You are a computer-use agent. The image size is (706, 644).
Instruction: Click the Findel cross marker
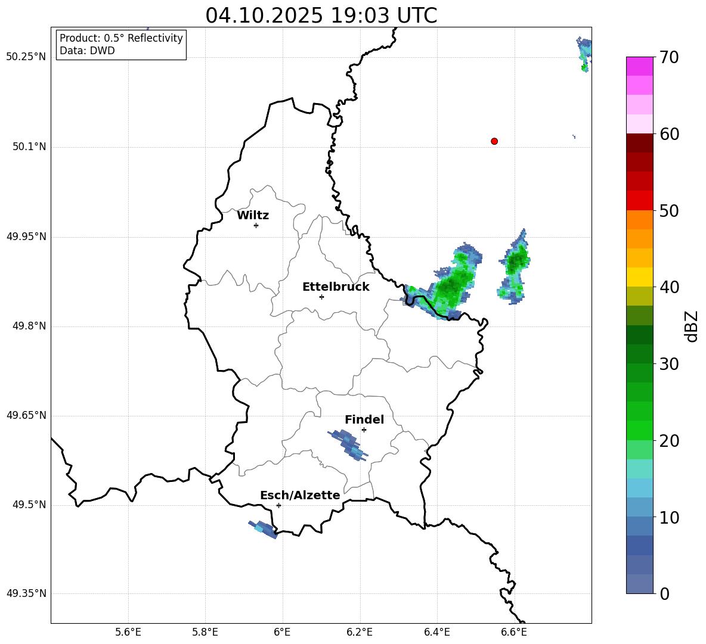(364, 430)
